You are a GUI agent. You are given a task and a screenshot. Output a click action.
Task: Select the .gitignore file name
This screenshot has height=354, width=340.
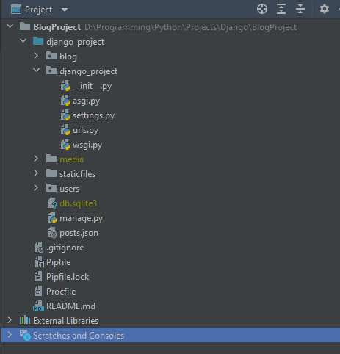pyautogui.click(x=65, y=248)
